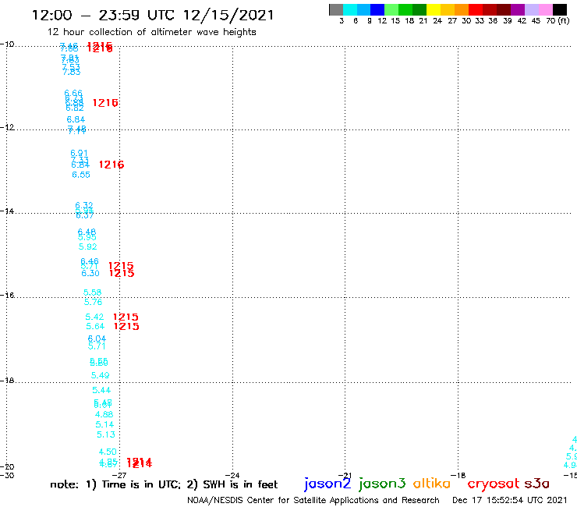This screenshot has width=577, height=507.
Task: Click the note 'Time is in UTC; SWH is in feet'
Action: point(164,484)
